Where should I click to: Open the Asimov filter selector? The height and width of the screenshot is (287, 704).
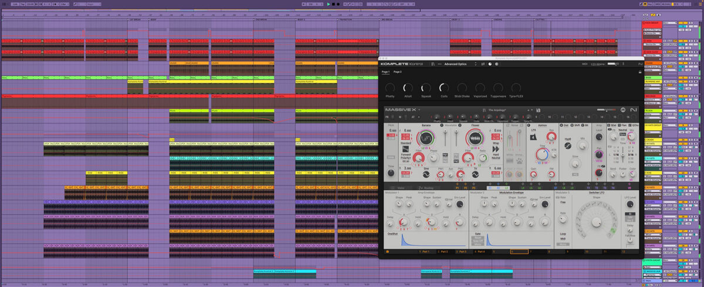[544, 126]
